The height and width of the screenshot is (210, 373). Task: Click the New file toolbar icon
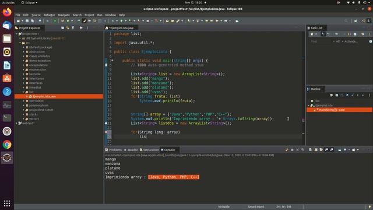[x=18, y=21]
